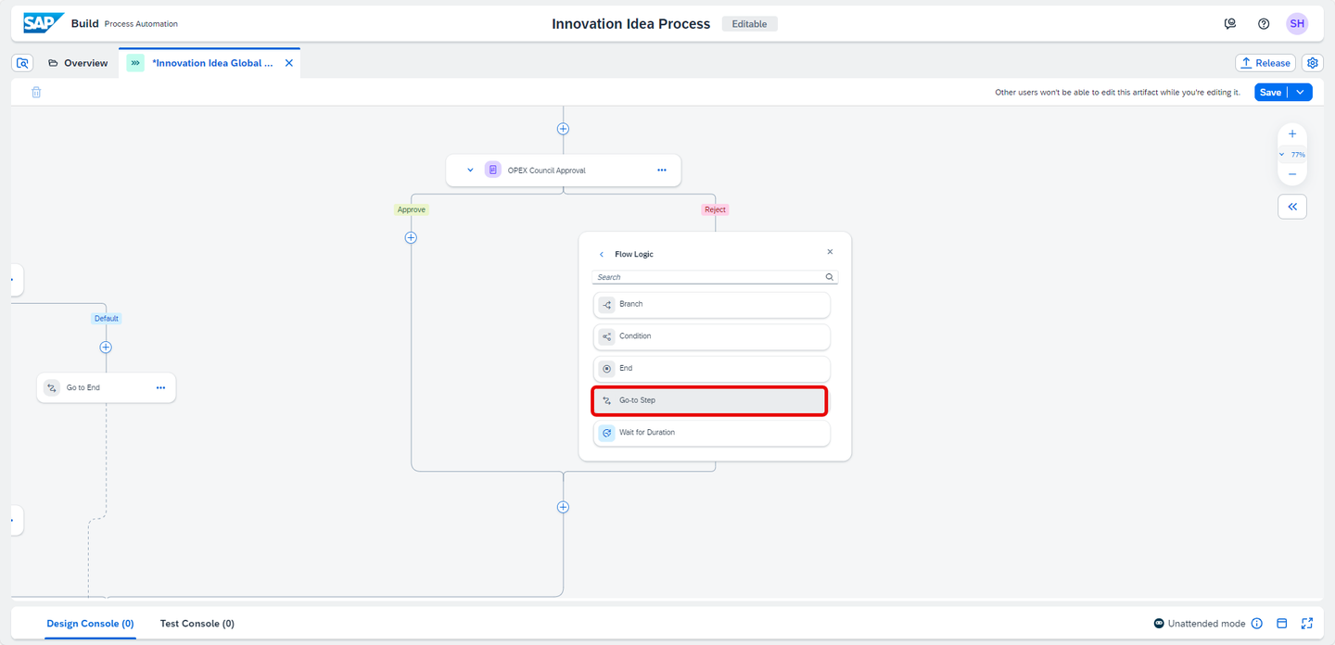Viewport: 1335px width, 645px height.
Task: Click the Editable status badge
Action: pyautogui.click(x=749, y=24)
